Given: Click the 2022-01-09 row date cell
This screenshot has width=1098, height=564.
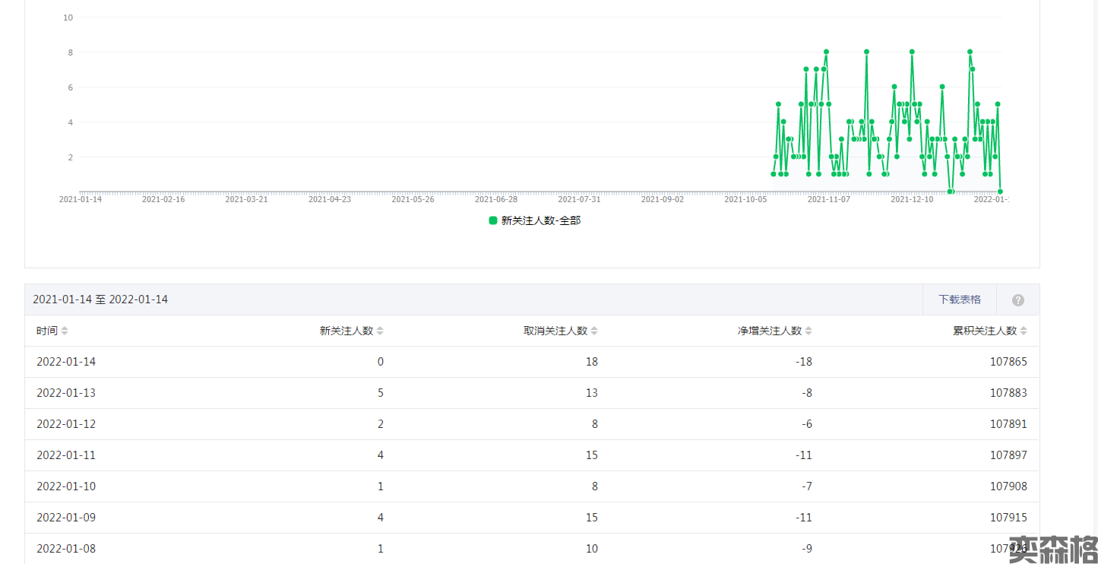Looking at the screenshot, I should pyautogui.click(x=66, y=518).
